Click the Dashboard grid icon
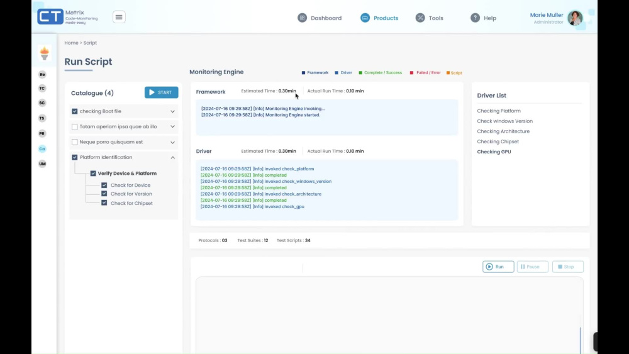 [302, 18]
